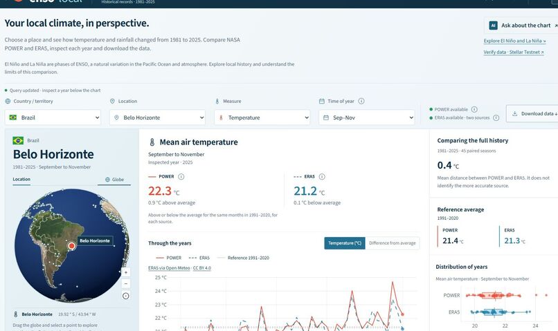Click the Belo Horizonte label on the globe
The height and width of the screenshot is (331, 558).
point(95,240)
